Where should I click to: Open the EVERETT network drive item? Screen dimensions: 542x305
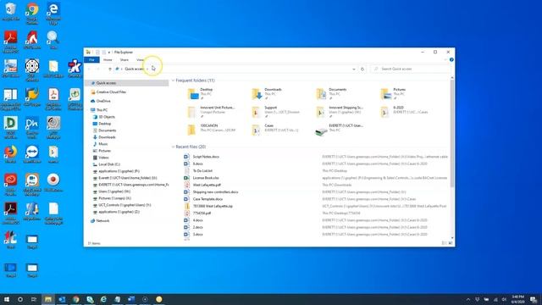[340, 130]
